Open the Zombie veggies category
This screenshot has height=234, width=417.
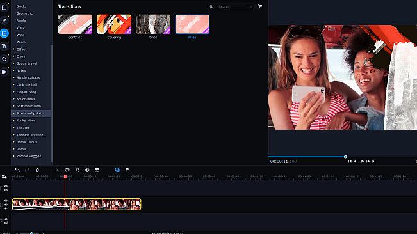(29, 156)
